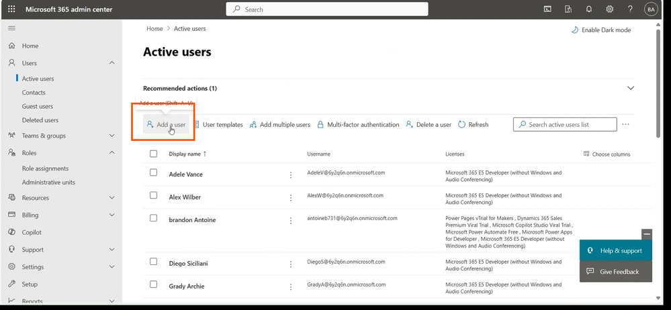Expand the Settings chevron
The width and height of the screenshot is (671, 310).
(112, 266)
